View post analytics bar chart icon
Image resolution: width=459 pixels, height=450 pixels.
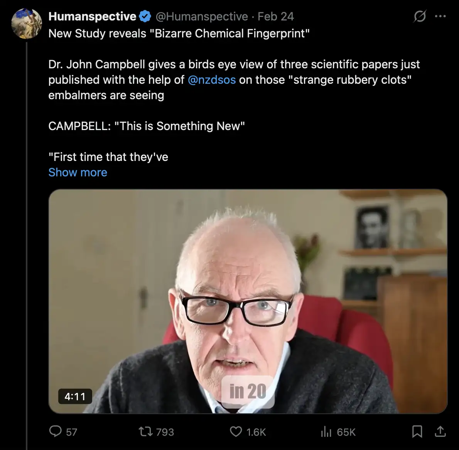(326, 431)
